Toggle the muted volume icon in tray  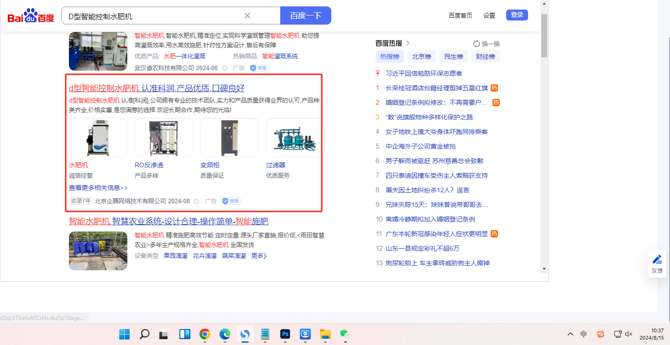pyautogui.click(x=628, y=334)
